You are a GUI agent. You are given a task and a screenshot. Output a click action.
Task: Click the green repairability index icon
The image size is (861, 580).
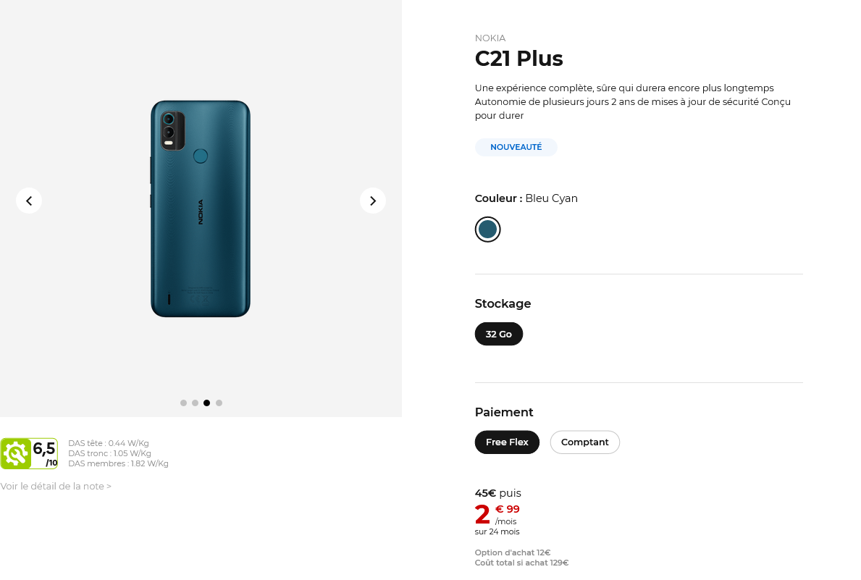tap(15, 453)
